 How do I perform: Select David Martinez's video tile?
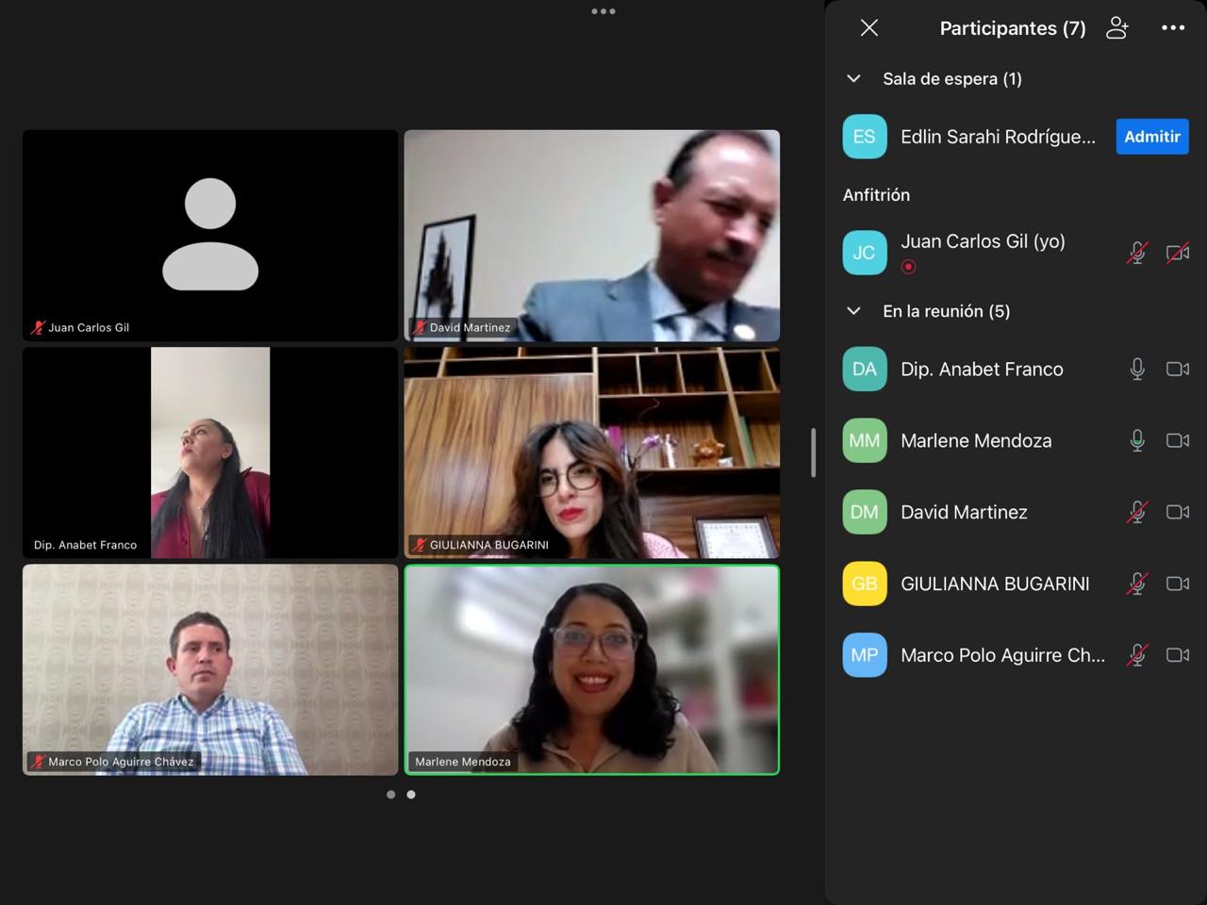pos(592,236)
